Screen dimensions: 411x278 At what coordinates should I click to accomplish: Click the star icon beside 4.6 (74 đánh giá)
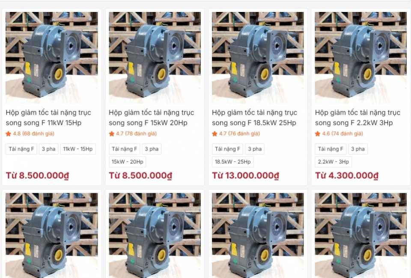[x=318, y=134]
